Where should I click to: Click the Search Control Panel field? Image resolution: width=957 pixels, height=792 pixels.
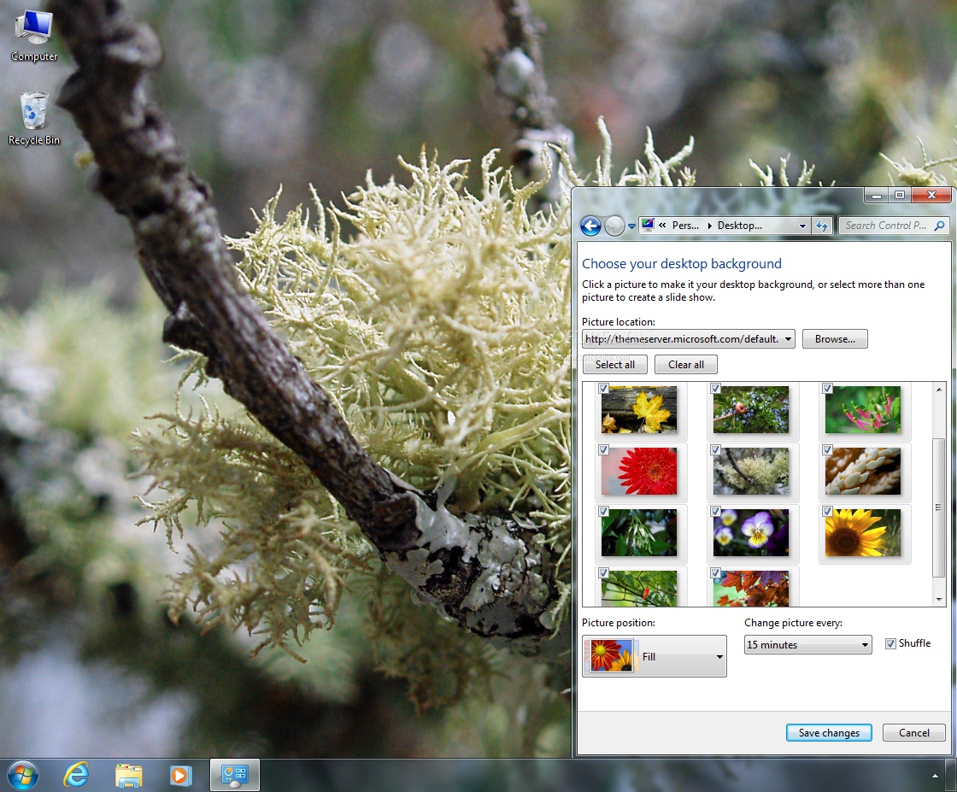tap(895, 226)
